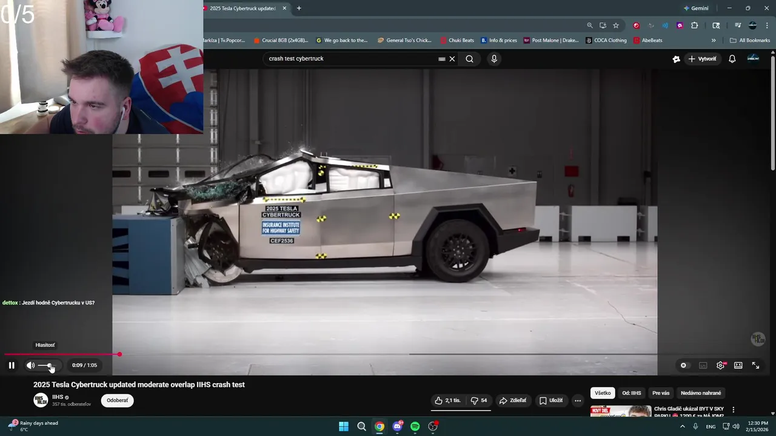Open the AbeBeats bookmark
The image size is (776, 436).
click(x=648, y=41)
